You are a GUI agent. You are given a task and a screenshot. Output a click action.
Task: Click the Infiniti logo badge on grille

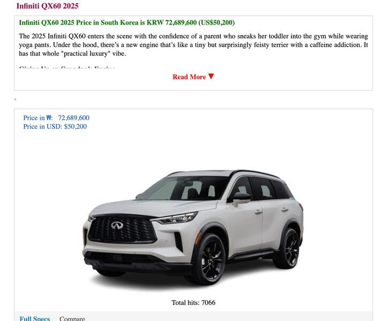(117, 225)
